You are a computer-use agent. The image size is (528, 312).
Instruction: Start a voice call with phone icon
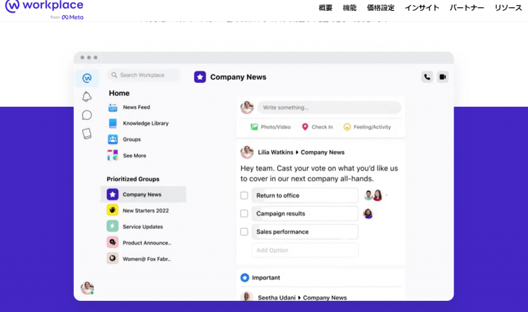427,77
